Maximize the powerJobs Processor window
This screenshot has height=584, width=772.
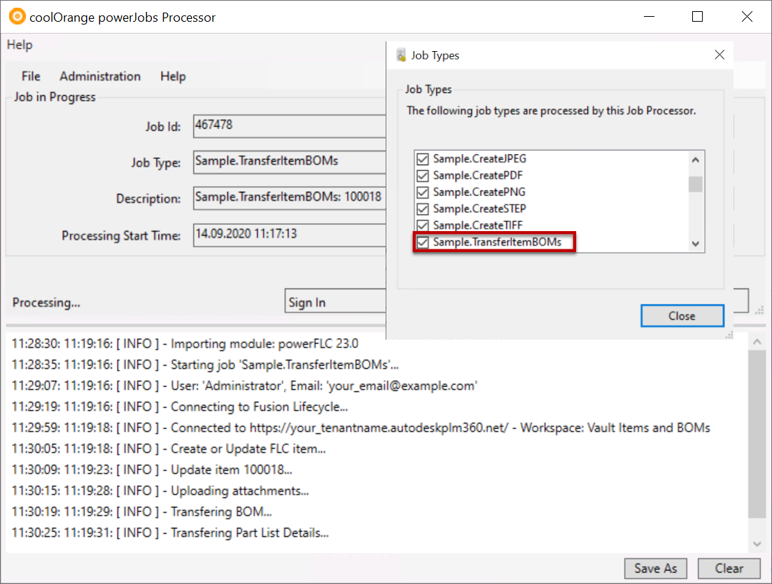tap(697, 17)
